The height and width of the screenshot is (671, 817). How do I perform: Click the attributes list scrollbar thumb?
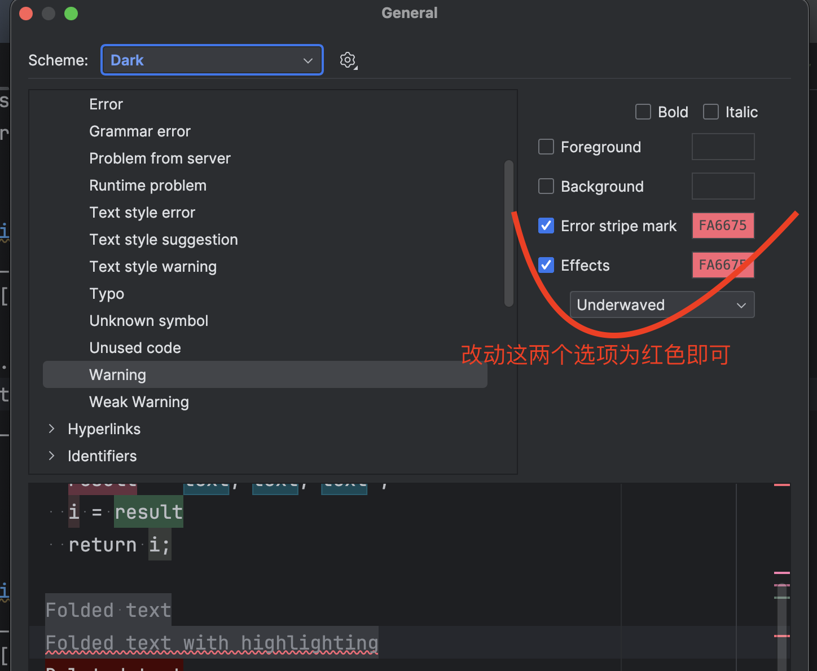pyautogui.click(x=509, y=233)
